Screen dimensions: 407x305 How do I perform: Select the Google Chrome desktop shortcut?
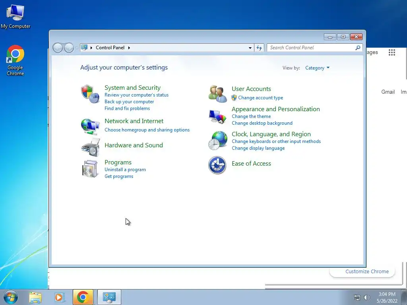tap(16, 60)
